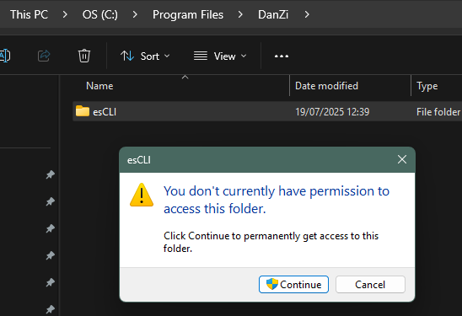Image resolution: width=462 pixels, height=316 pixels.
Task: Click the Rename icon in toolbar
Action: click(x=5, y=56)
